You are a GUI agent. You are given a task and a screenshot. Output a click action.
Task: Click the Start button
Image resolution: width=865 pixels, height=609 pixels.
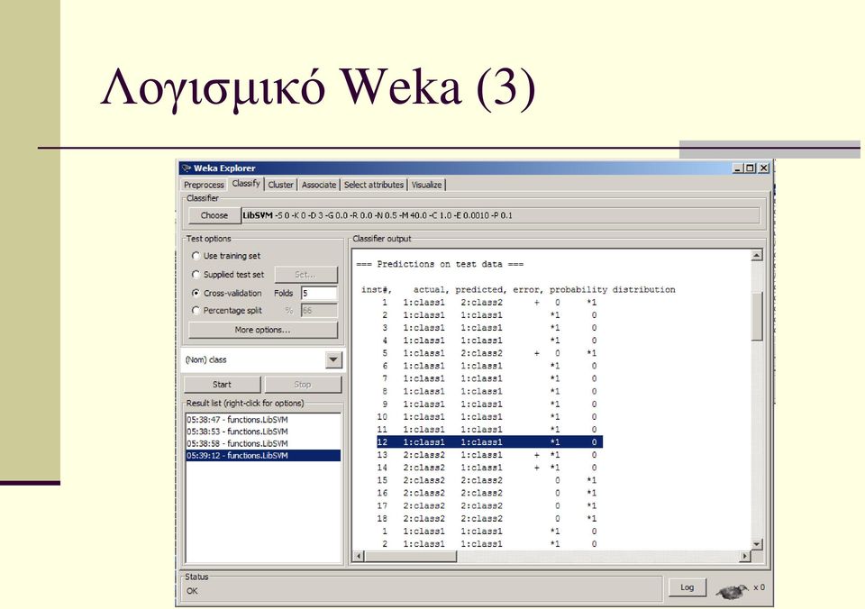pos(222,385)
